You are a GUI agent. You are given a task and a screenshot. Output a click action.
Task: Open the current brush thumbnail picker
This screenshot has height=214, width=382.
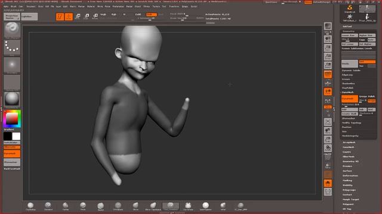tap(12, 30)
